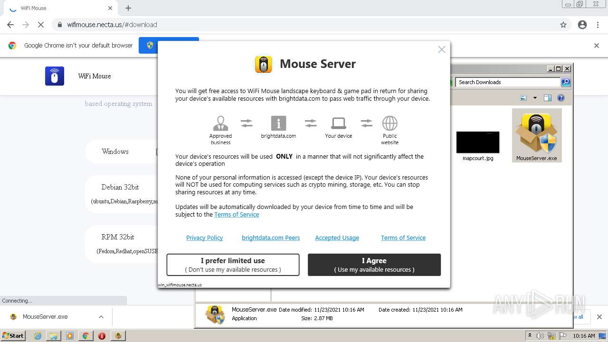
Task: Close the Mouse Server dialog with X
Action: 442,49
